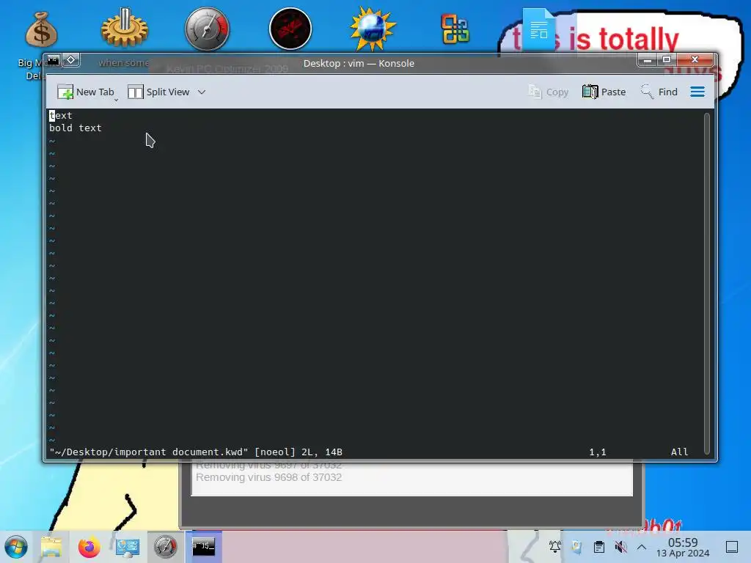Select the blue document file desktop icon
The image size is (751, 563).
pyautogui.click(x=538, y=29)
